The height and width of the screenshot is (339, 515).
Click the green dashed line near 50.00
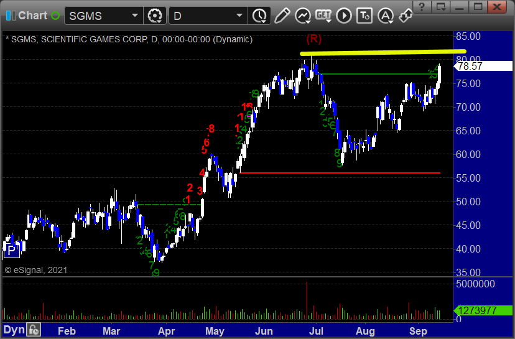169,205
